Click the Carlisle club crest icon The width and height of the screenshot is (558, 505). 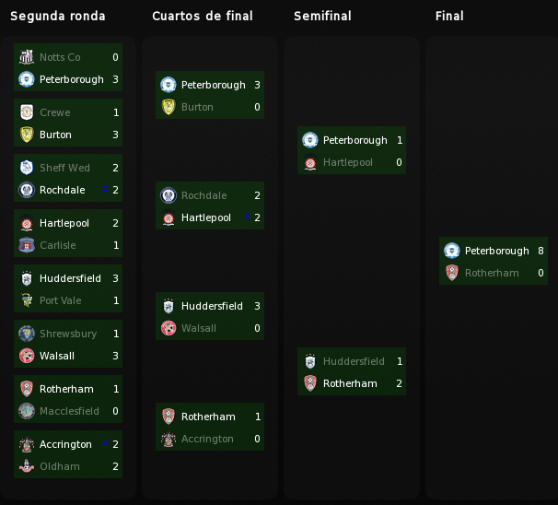tap(27, 245)
